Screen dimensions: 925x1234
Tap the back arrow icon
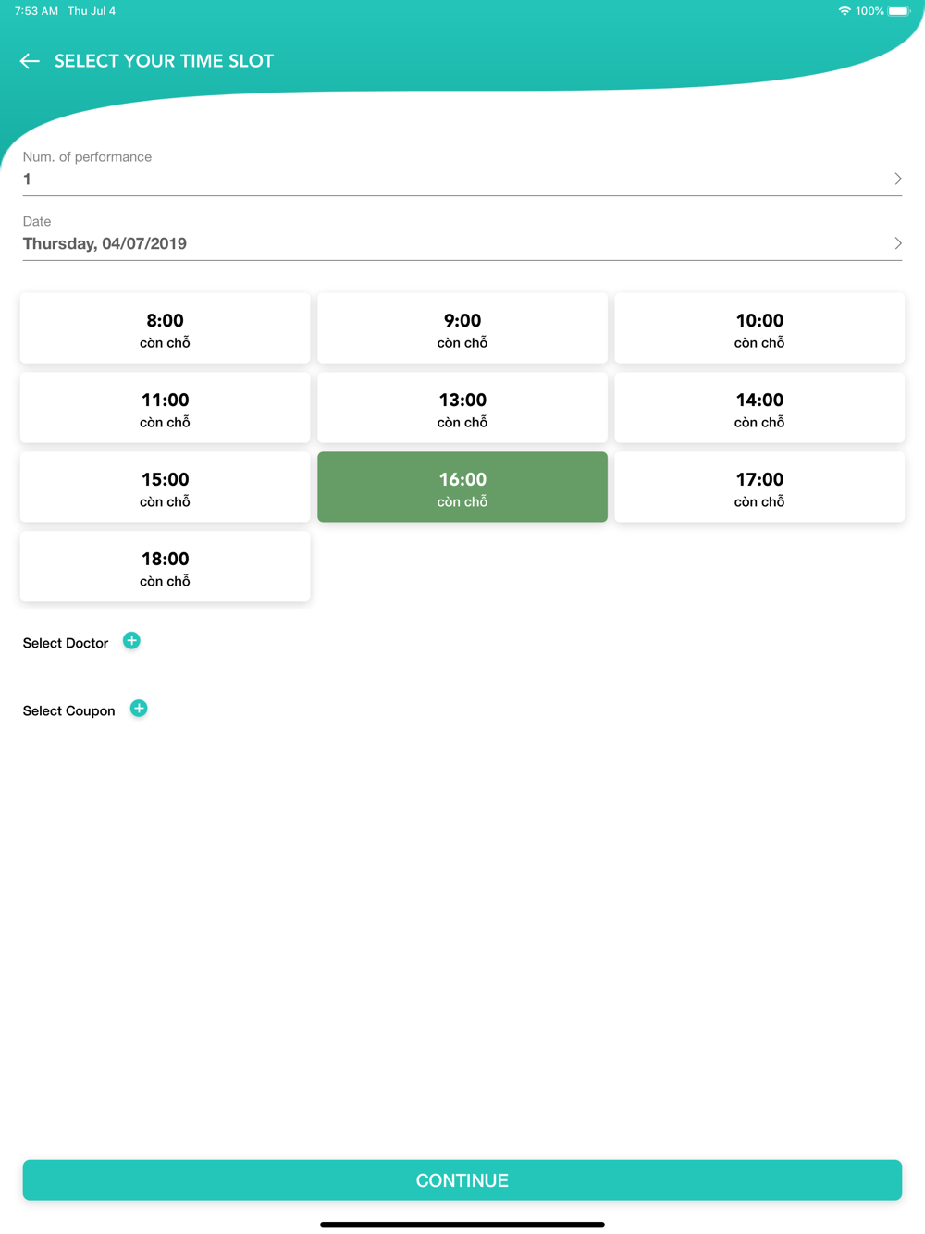[30, 61]
